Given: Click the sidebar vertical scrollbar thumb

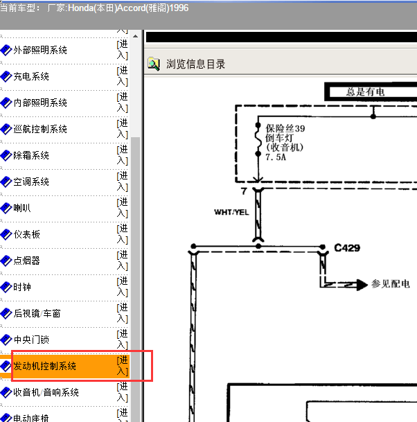Looking at the screenshot, I should [x=135, y=280].
